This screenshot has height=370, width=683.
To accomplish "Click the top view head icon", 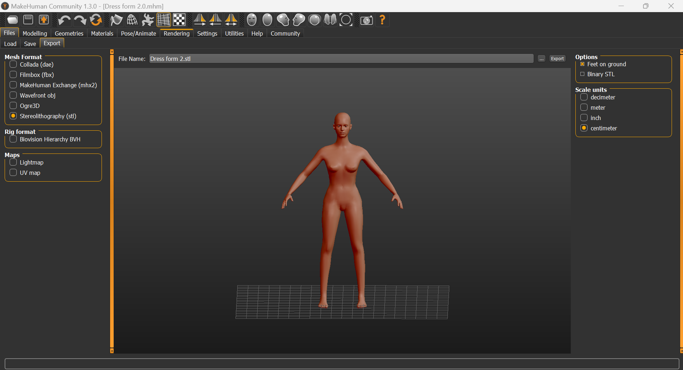I will tap(314, 20).
